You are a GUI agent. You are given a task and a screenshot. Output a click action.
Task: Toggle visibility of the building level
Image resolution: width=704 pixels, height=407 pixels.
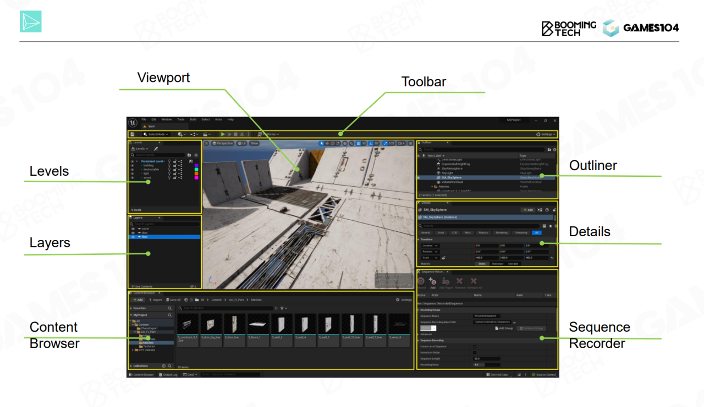132,165
